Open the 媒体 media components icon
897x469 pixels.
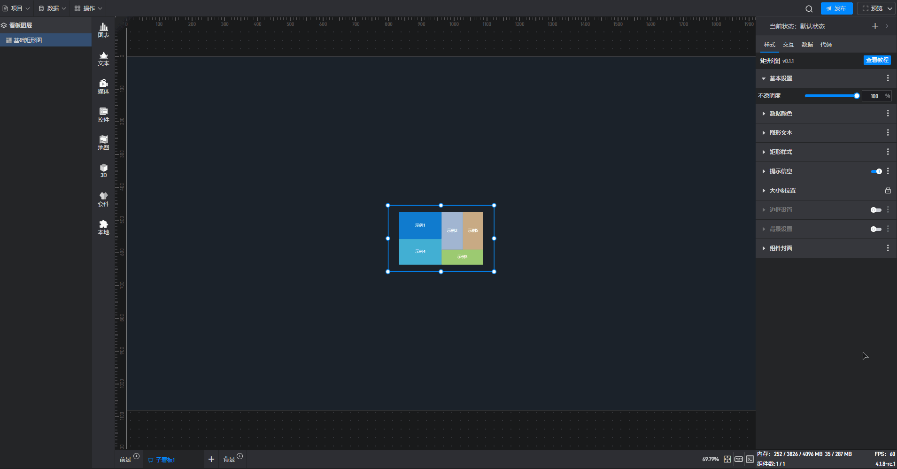point(103,86)
